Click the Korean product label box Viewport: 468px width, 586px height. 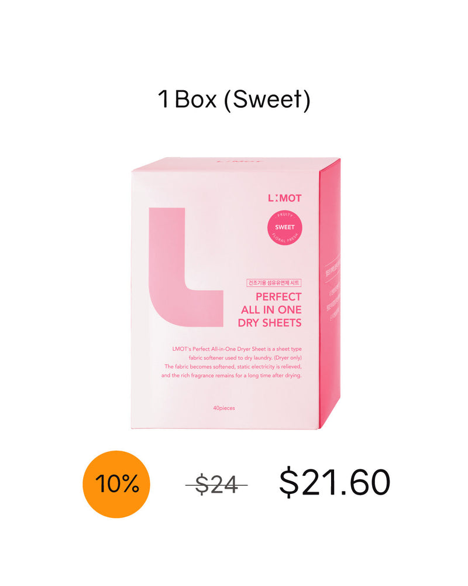click(x=274, y=283)
